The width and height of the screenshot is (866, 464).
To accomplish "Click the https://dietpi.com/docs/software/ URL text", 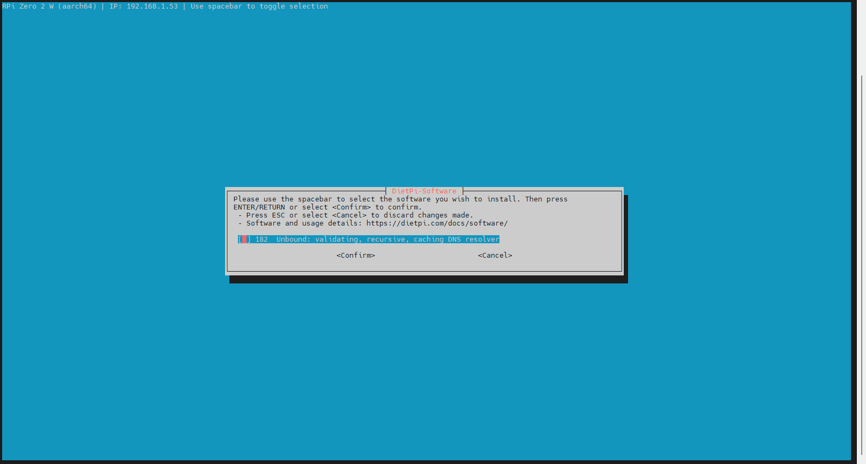I will coord(437,223).
